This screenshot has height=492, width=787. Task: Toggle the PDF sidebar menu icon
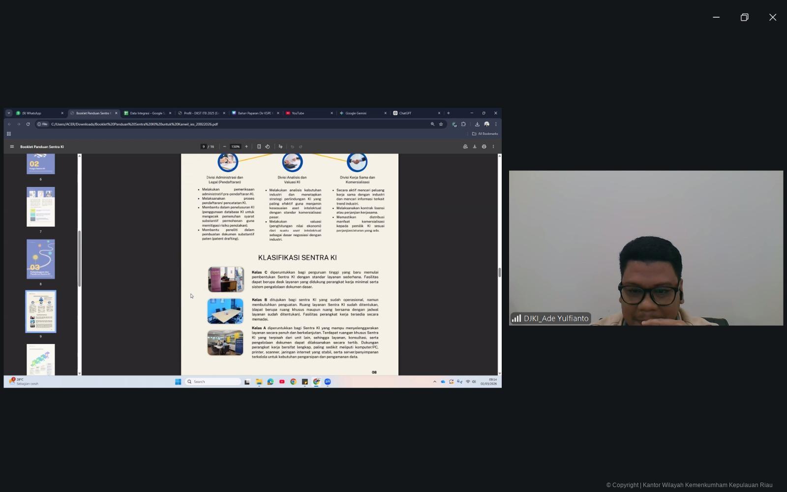pyautogui.click(x=12, y=147)
